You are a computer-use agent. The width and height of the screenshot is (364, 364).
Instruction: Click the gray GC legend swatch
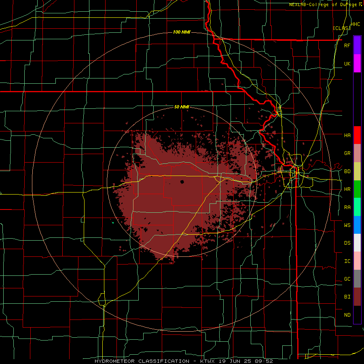[357, 279]
